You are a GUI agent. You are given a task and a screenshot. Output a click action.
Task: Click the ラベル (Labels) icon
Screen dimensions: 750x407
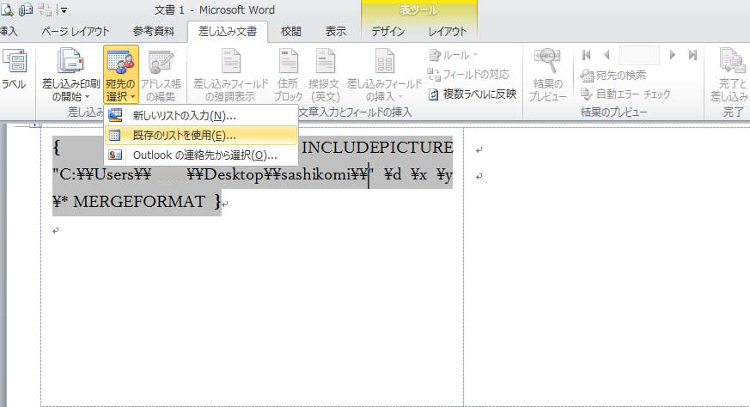tap(12, 63)
